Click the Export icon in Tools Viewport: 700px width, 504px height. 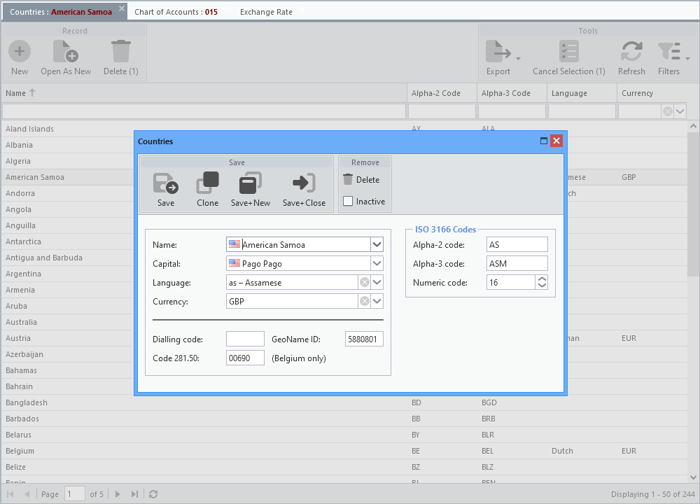(x=498, y=51)
